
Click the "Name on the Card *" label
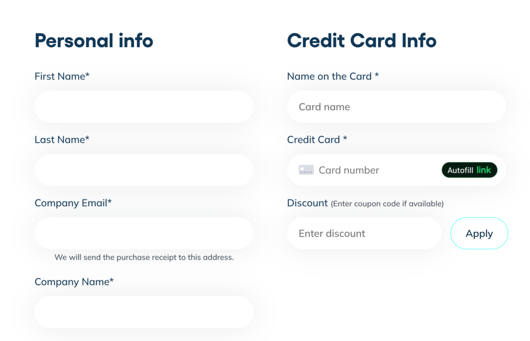coord(333,76)
